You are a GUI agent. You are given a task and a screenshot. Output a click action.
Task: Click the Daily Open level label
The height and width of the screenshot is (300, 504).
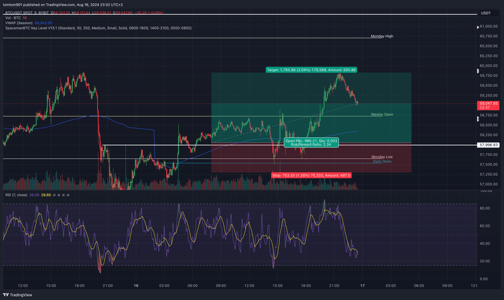382,161
